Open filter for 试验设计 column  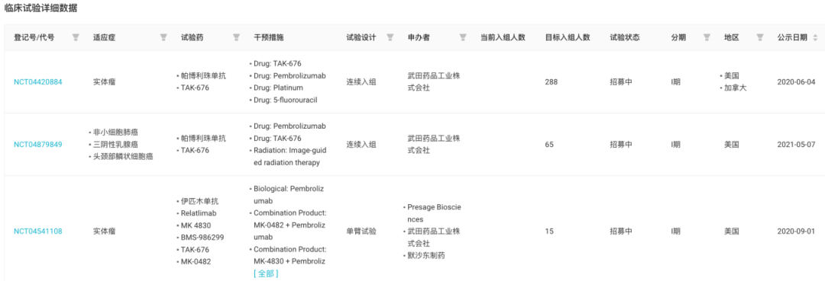(x=390, y=37)
